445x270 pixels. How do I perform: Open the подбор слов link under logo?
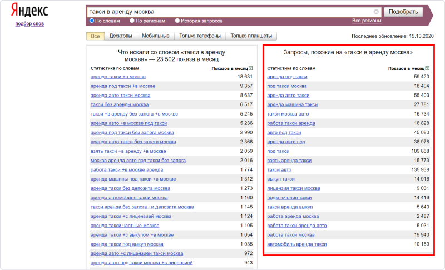point(29,23)
